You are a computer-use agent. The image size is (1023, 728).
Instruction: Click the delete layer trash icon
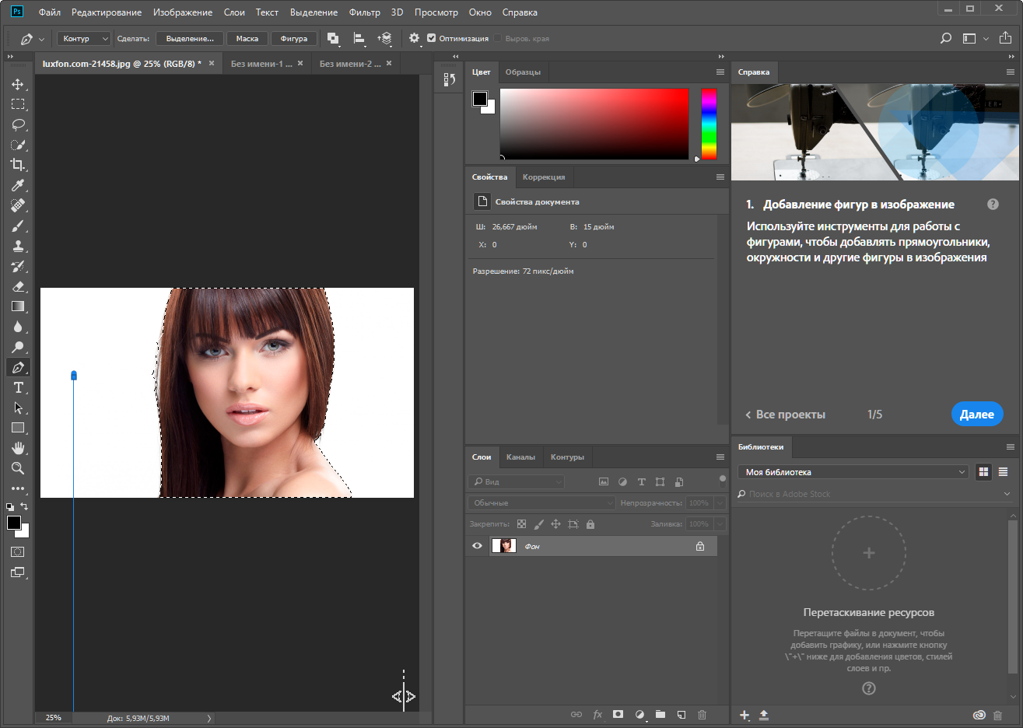click(x=702, y=714)
